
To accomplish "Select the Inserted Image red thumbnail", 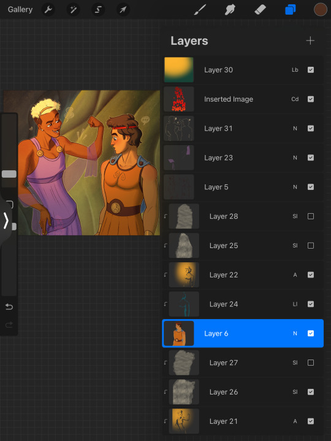I will pos(179,99).
